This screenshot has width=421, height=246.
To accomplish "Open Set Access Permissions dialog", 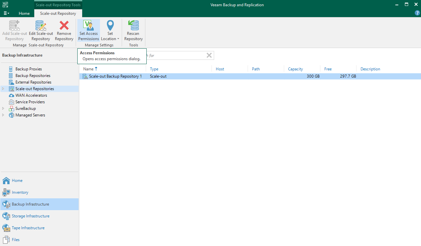I will click(x=88, y=30).
